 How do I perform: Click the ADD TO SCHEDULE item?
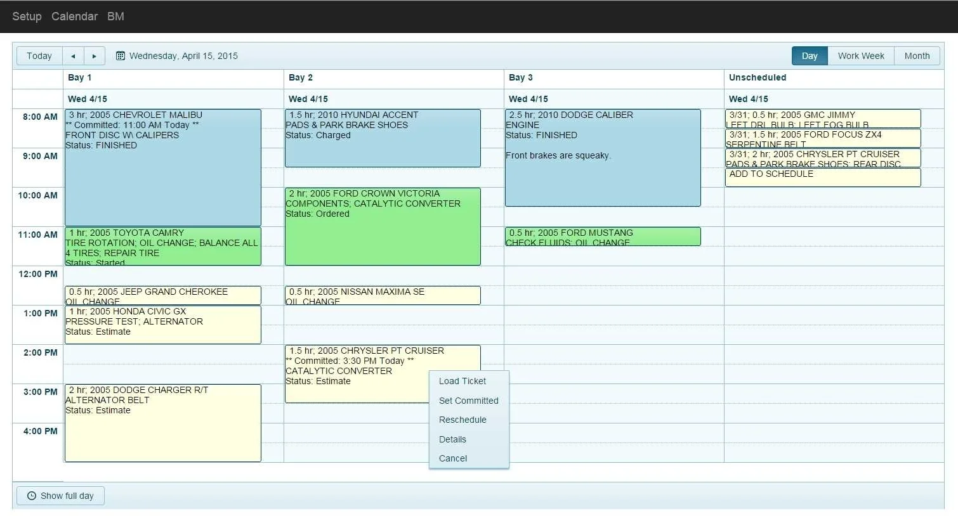coord(823,177)
